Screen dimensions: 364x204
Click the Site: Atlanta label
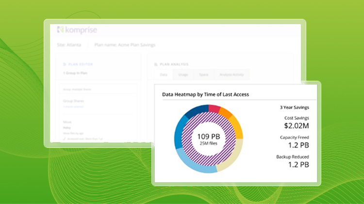(68, 45)
